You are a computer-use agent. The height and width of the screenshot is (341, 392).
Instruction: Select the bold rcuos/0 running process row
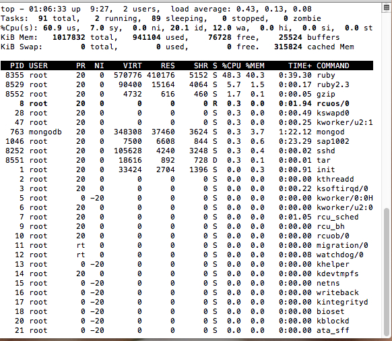(187, 103)
